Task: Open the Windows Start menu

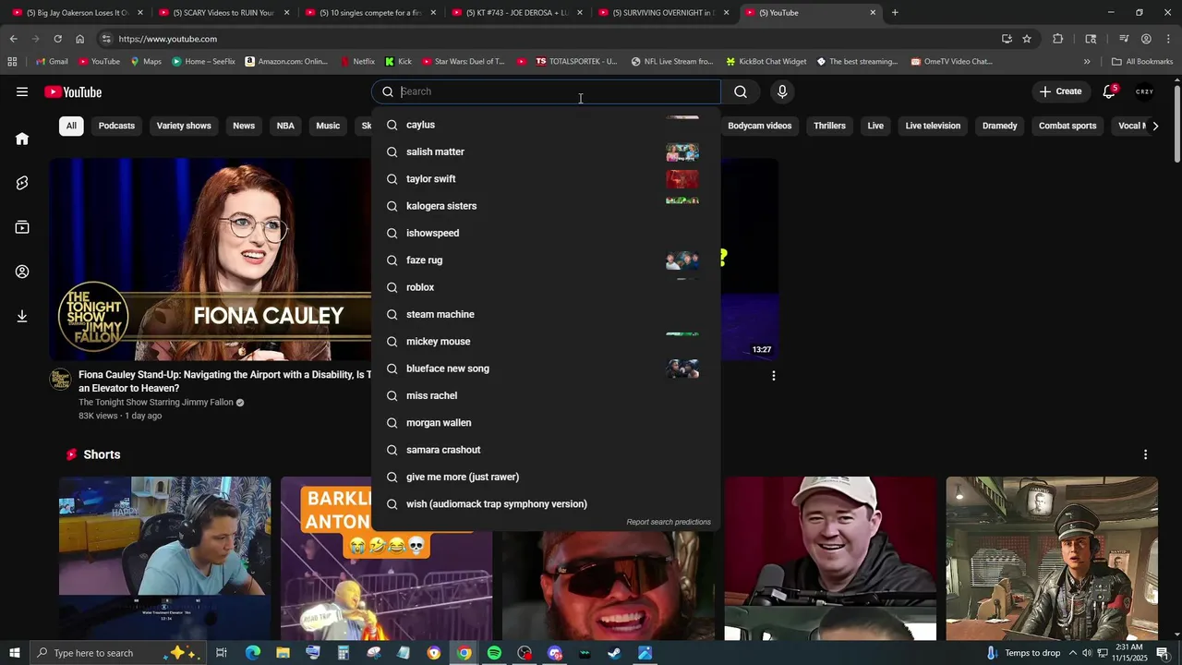Action: [14, 653]
